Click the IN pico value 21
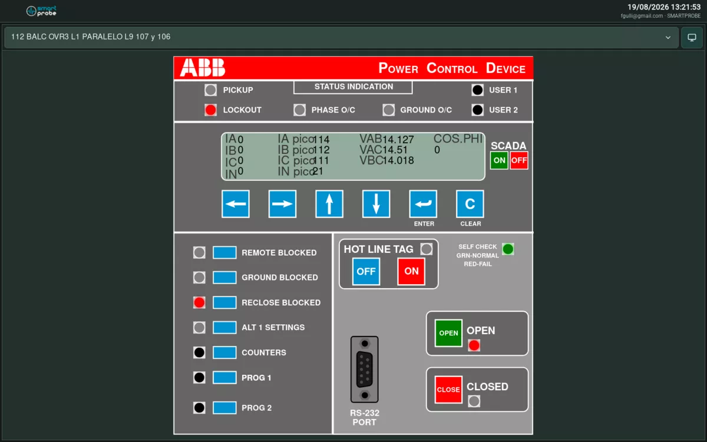Image resolution: width=707 pixels, height=442 pixels. click(x=318, y=171)
